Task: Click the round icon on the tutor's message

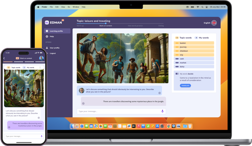Action: (x=160, y=93)
